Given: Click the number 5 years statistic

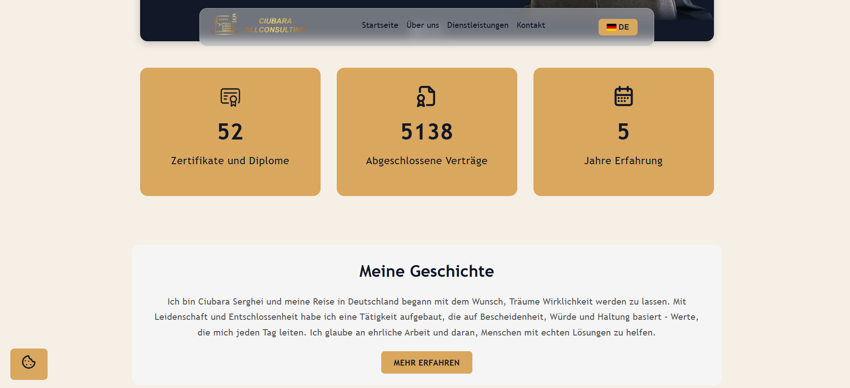Looking at the screenshot, I should pos(623,132).
